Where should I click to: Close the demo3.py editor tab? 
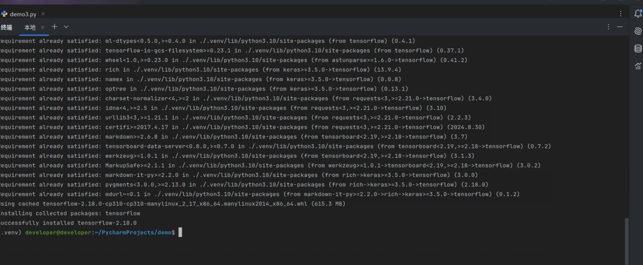43,14
